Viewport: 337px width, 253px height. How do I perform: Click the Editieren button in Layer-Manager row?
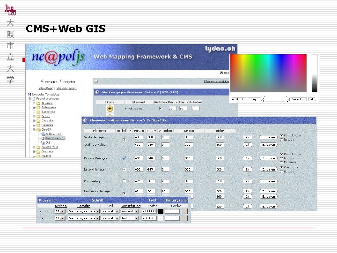point(269,169)
